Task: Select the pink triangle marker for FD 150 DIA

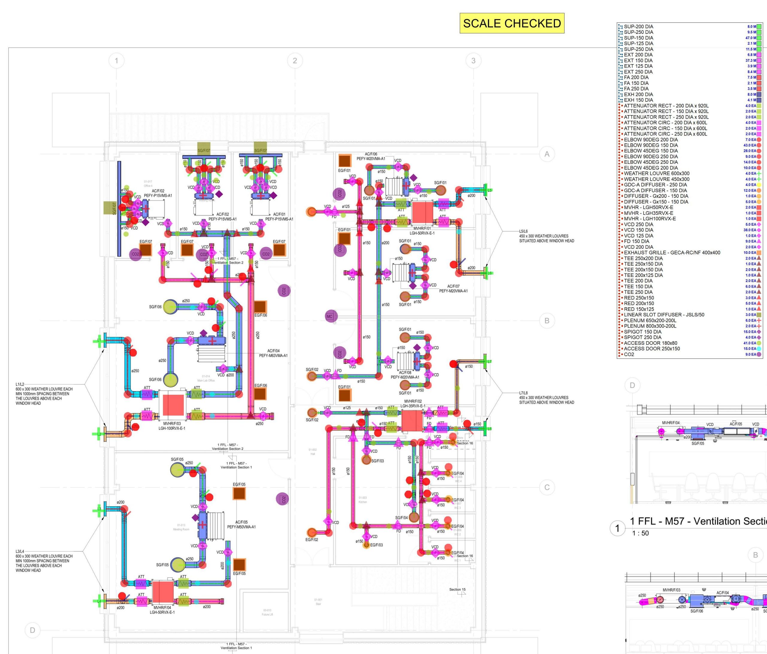Action: [x=759, y=242]
